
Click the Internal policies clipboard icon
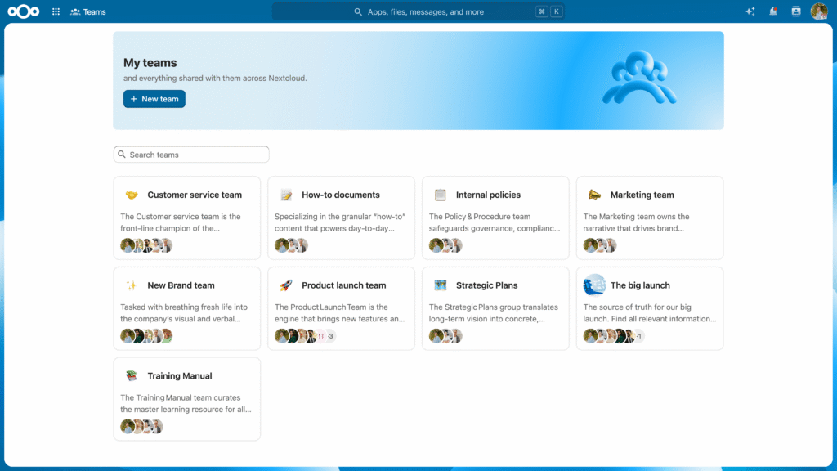[x=441, y=195]
